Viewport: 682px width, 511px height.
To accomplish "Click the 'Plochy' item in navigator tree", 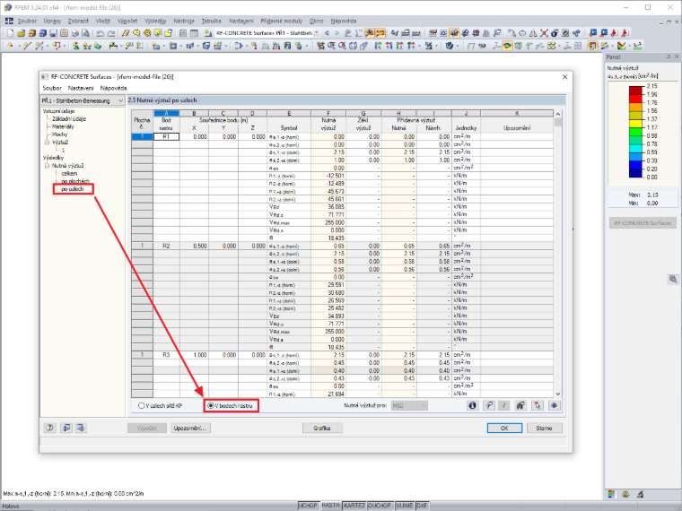I will point(59,134).
